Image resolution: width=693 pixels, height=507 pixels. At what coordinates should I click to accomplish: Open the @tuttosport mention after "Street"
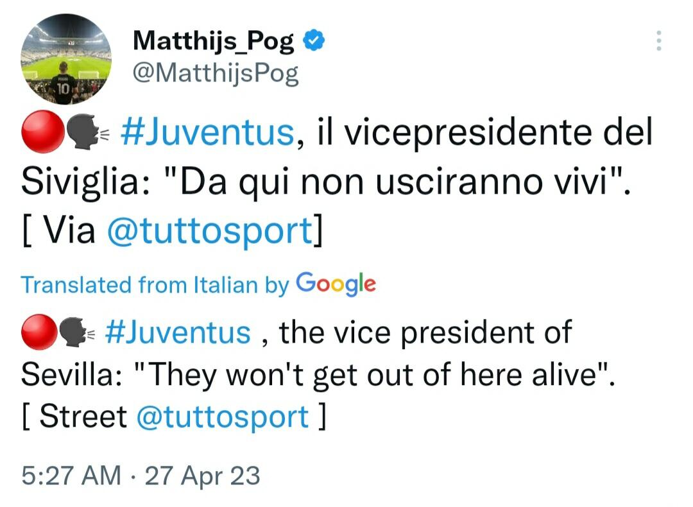(223, 417)
